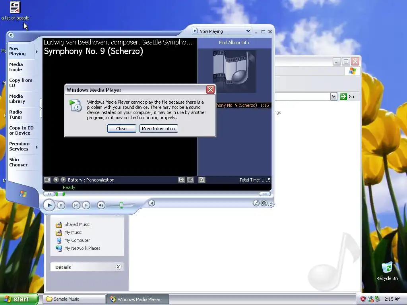Image resolution: width=407 pixels, height=305 pixels.
Task: Click Find Album Info link
Action: tap(234, 42)
